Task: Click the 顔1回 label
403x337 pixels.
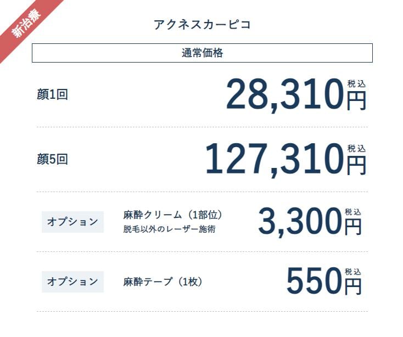Action: click(52, 94)
